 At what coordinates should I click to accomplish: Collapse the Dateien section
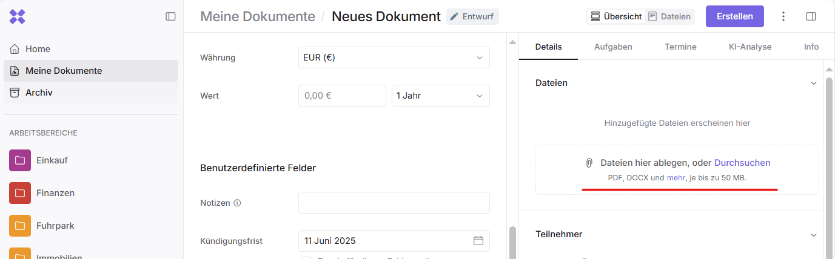click(x=814, y=83)
